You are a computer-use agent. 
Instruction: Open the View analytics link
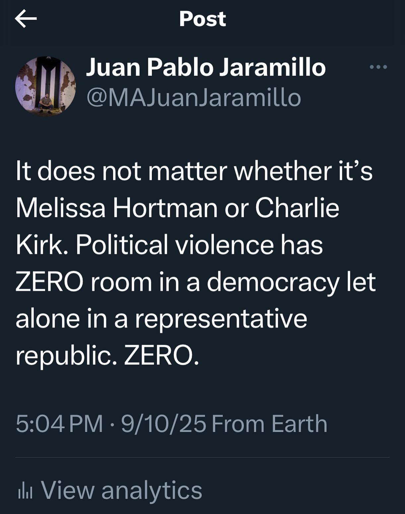tap(121, 490)
